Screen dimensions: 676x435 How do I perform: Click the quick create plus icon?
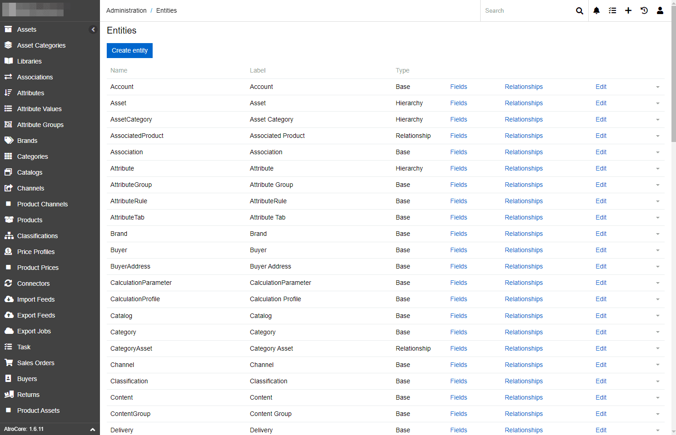628,10
